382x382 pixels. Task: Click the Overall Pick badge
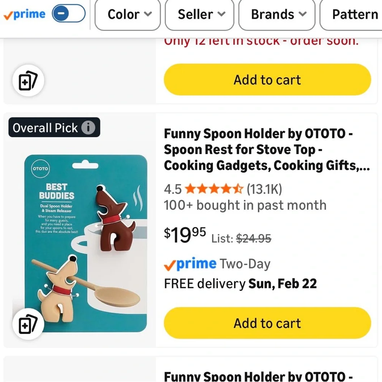tap(54, 128)
